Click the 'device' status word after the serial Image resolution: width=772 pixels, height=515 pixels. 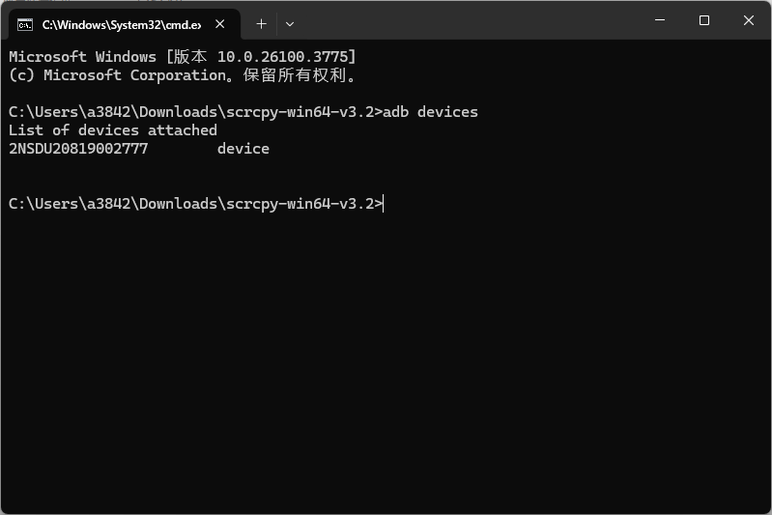243,149
